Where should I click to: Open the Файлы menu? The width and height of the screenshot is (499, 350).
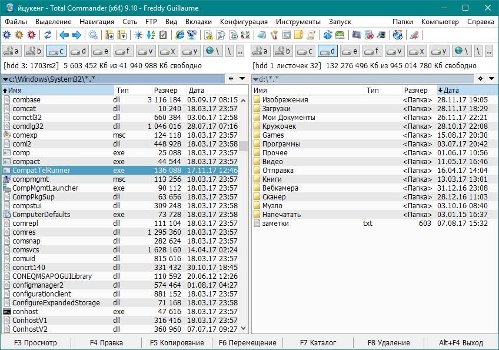pos(16,22)
